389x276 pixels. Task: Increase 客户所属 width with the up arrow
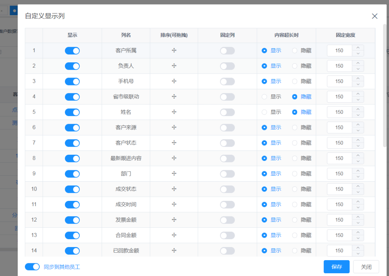[x=358, y=48]
